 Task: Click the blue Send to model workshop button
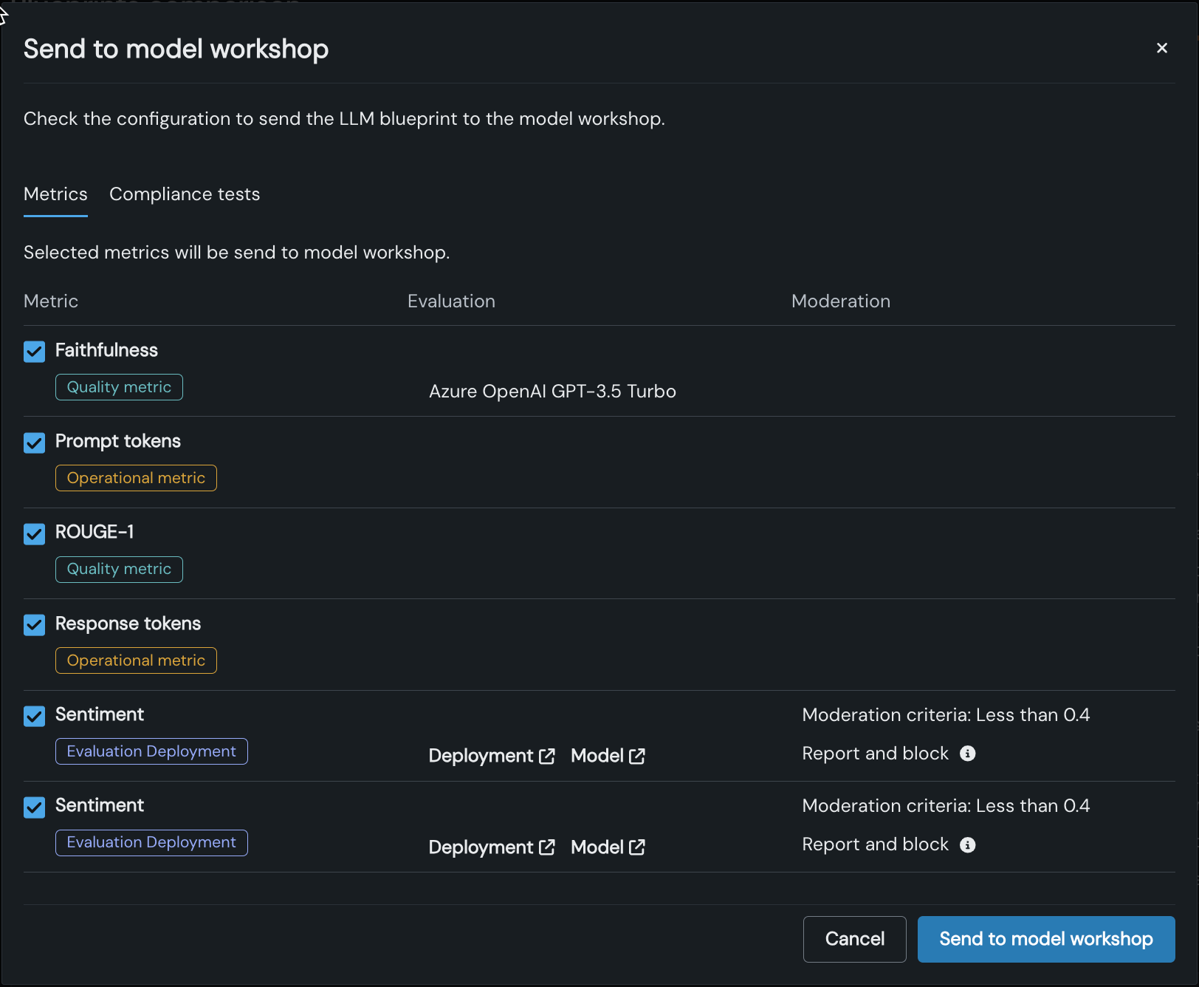(x=1045, y=939)
